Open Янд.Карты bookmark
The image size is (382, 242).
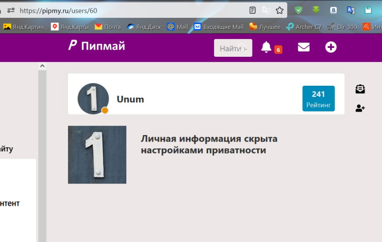[70, 27]
